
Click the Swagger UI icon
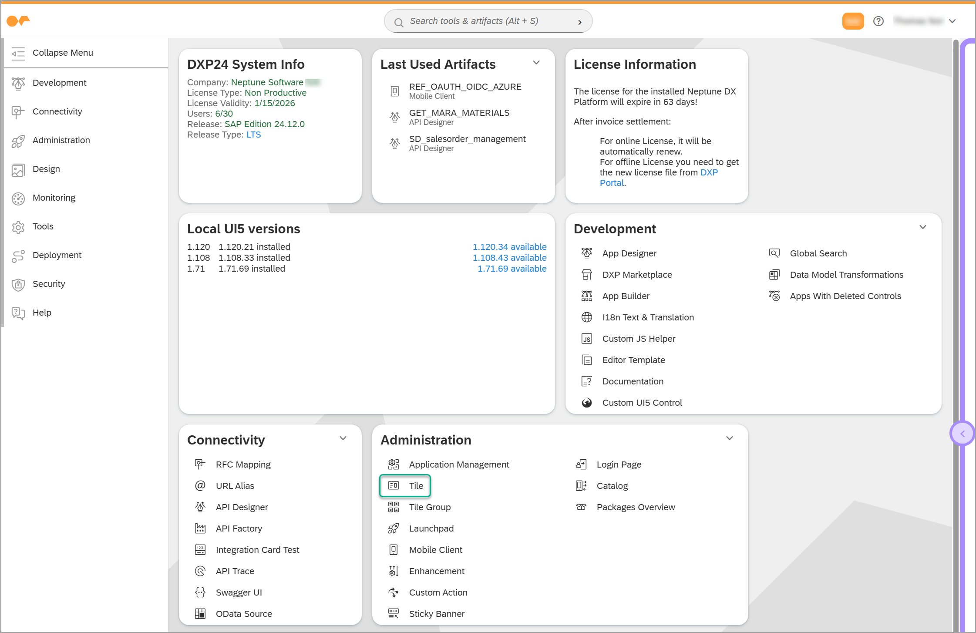pyautogui.click(x=200, y=593)
